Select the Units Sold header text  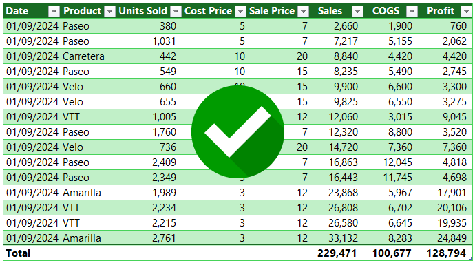click(x=142, y=11)
